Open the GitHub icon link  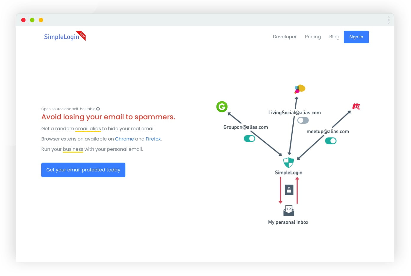[x=98, y=109]
